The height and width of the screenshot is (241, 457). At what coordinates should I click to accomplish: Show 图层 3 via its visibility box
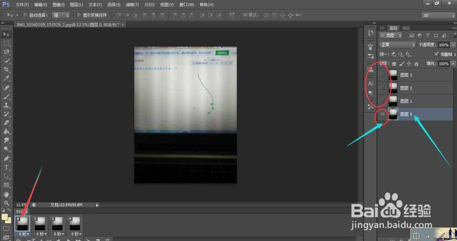383,75
